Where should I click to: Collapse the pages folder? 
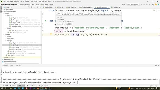pyautogui.click(x=6, y=16)
